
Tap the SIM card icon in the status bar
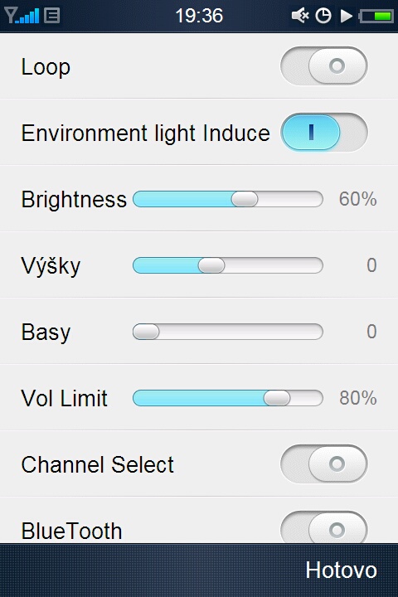coord(52,16)
